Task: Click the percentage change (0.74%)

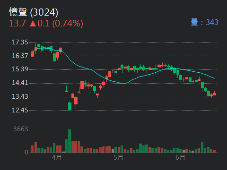Action: [x=68, y=24]
